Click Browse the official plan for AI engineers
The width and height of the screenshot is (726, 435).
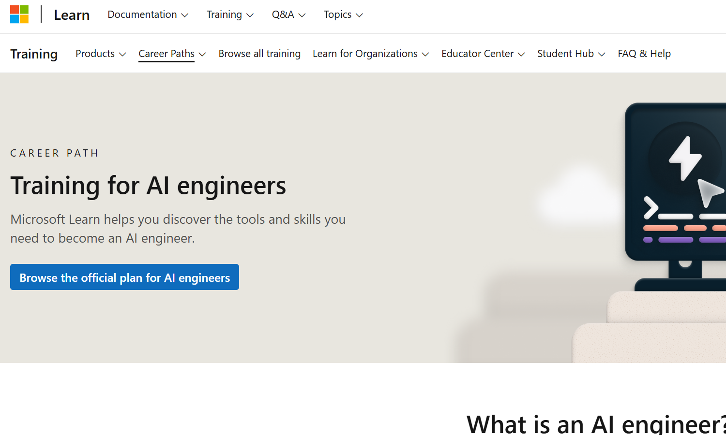(x=124, y=277)
